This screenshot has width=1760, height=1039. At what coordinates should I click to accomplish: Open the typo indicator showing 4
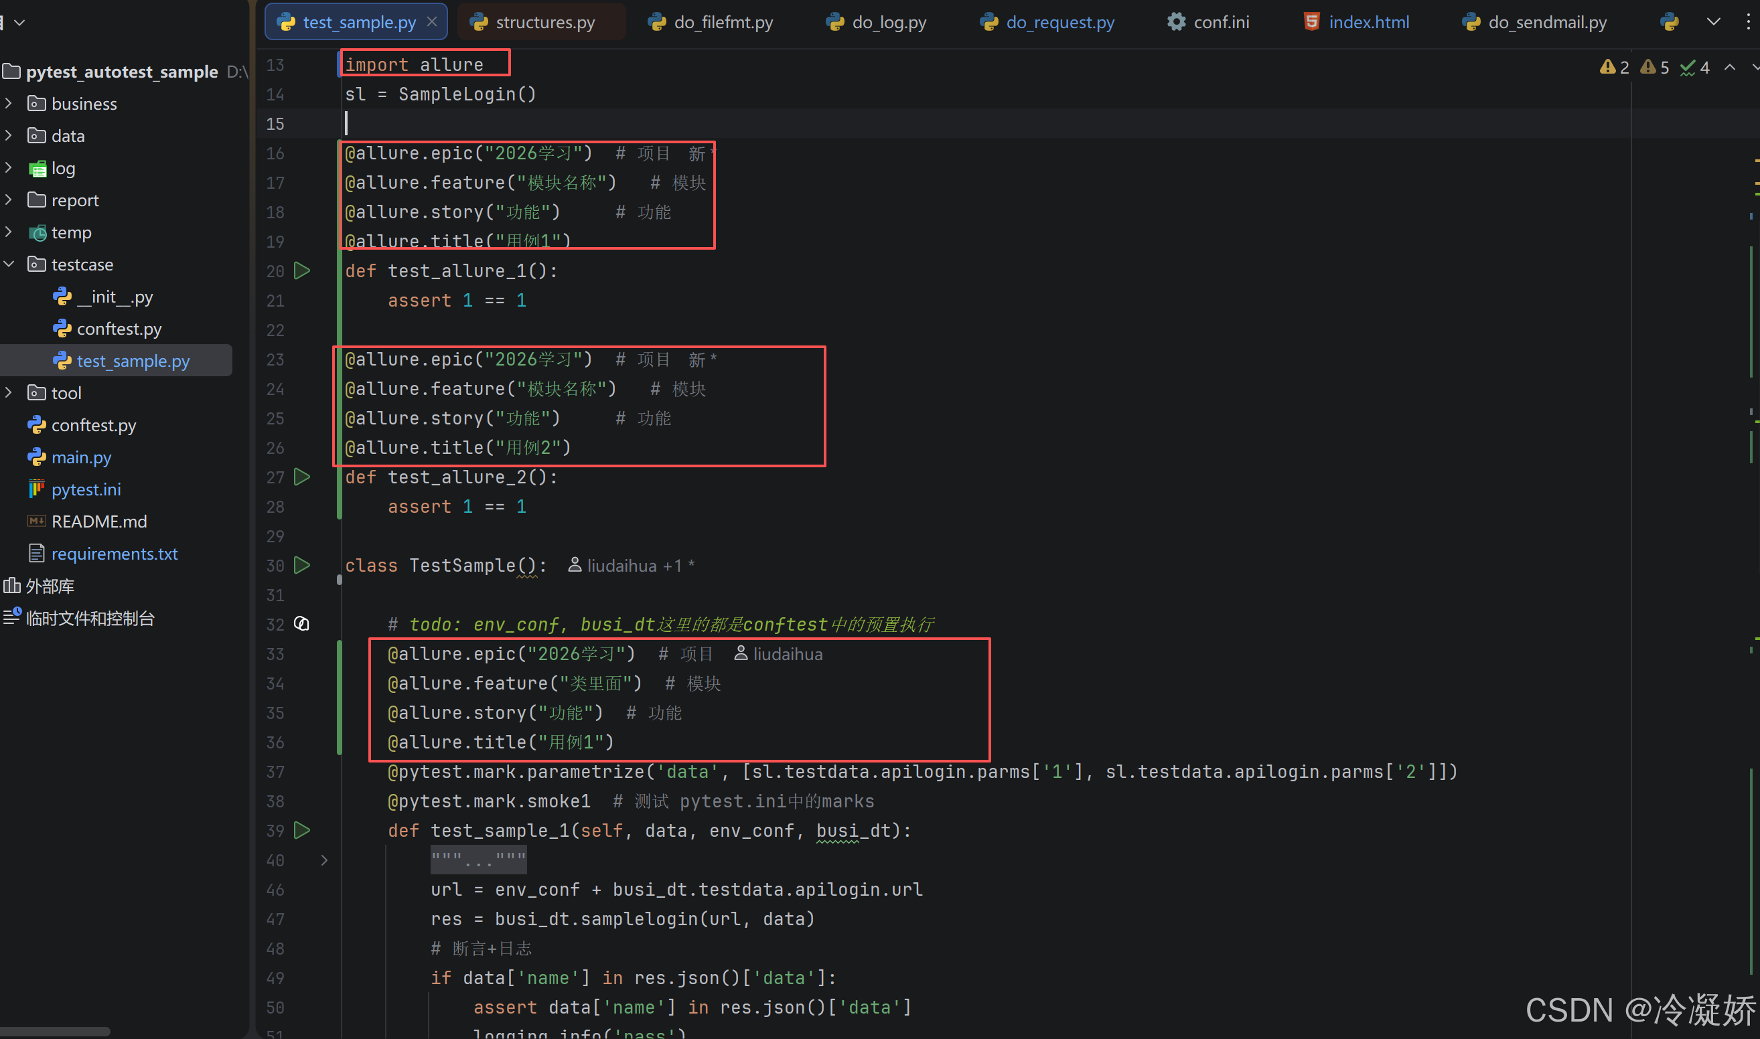click(1695, 67)
